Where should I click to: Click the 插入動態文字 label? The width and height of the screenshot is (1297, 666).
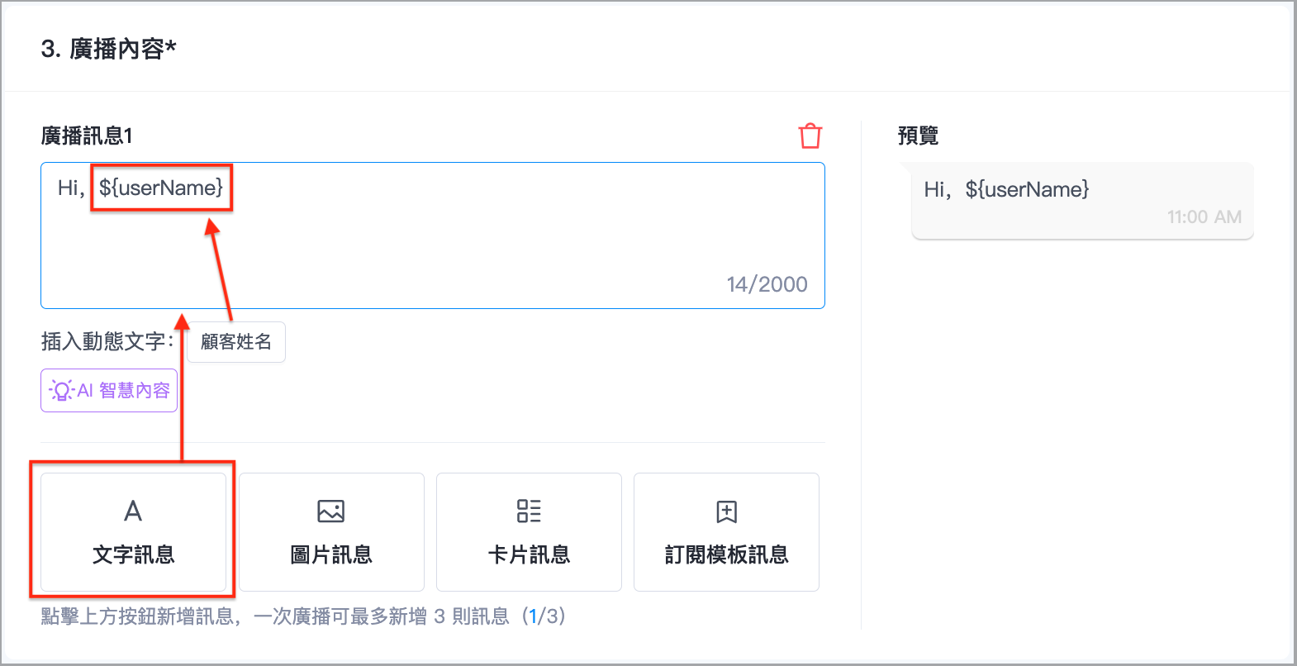(107, 341)
